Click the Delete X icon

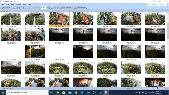pos(32,8)
